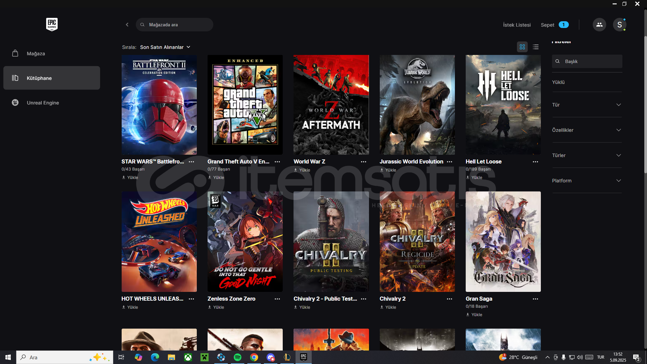The width and height of the screenshot is (647, 364).
Task: Select Kütüphane library in sidebar
Action: pos(52,78)
